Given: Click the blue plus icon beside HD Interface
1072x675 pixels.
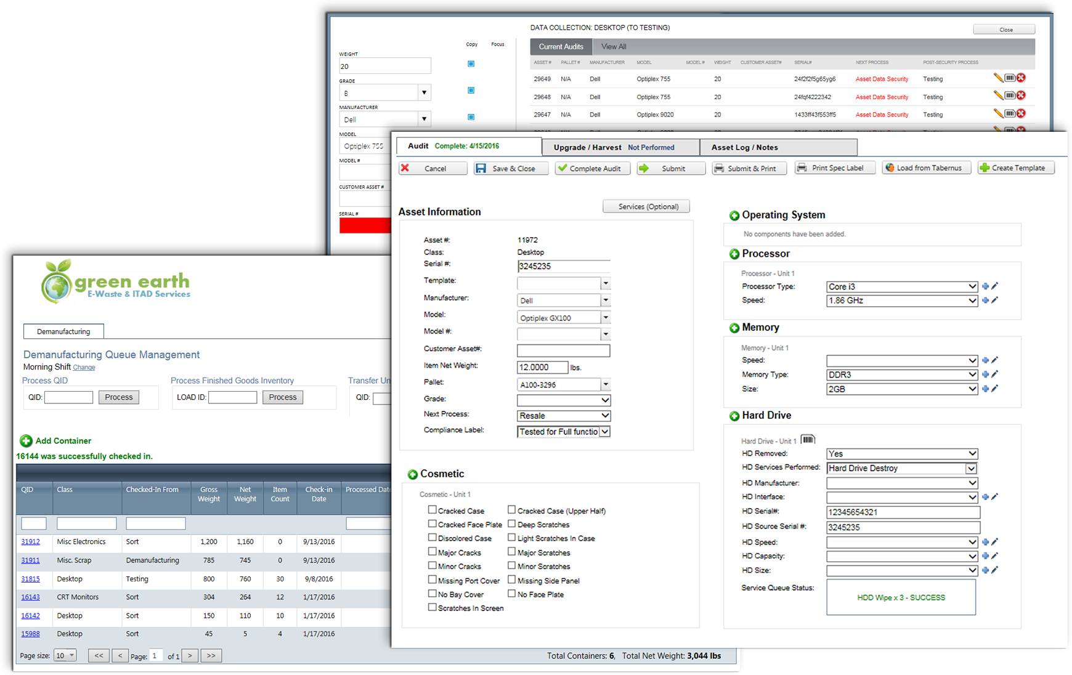Looking at the screenshot, I should (x=985, y=497).
